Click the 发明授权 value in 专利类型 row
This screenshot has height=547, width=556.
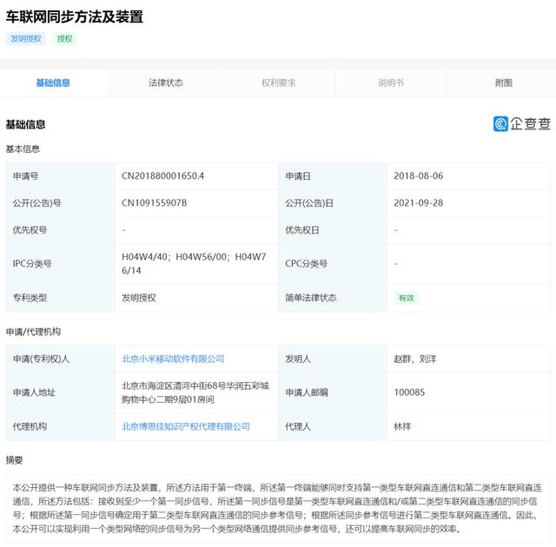[139, 298]
